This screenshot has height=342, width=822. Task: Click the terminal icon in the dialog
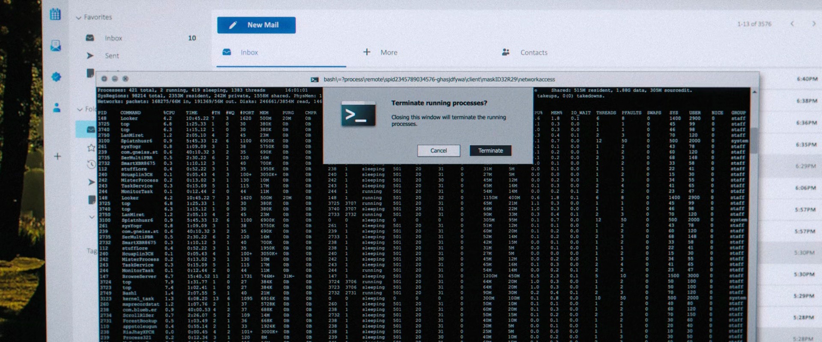[x=358, y=114]
